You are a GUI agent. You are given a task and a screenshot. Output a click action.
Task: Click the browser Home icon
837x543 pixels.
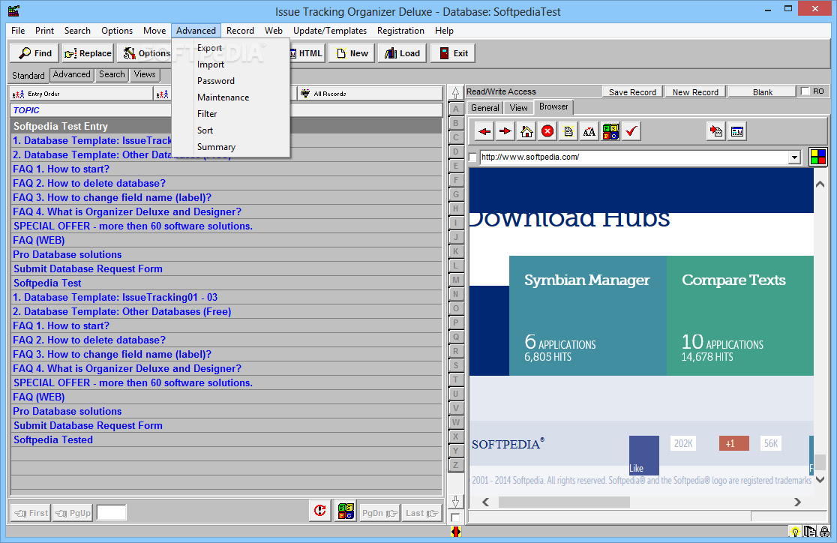coord(526,131)
